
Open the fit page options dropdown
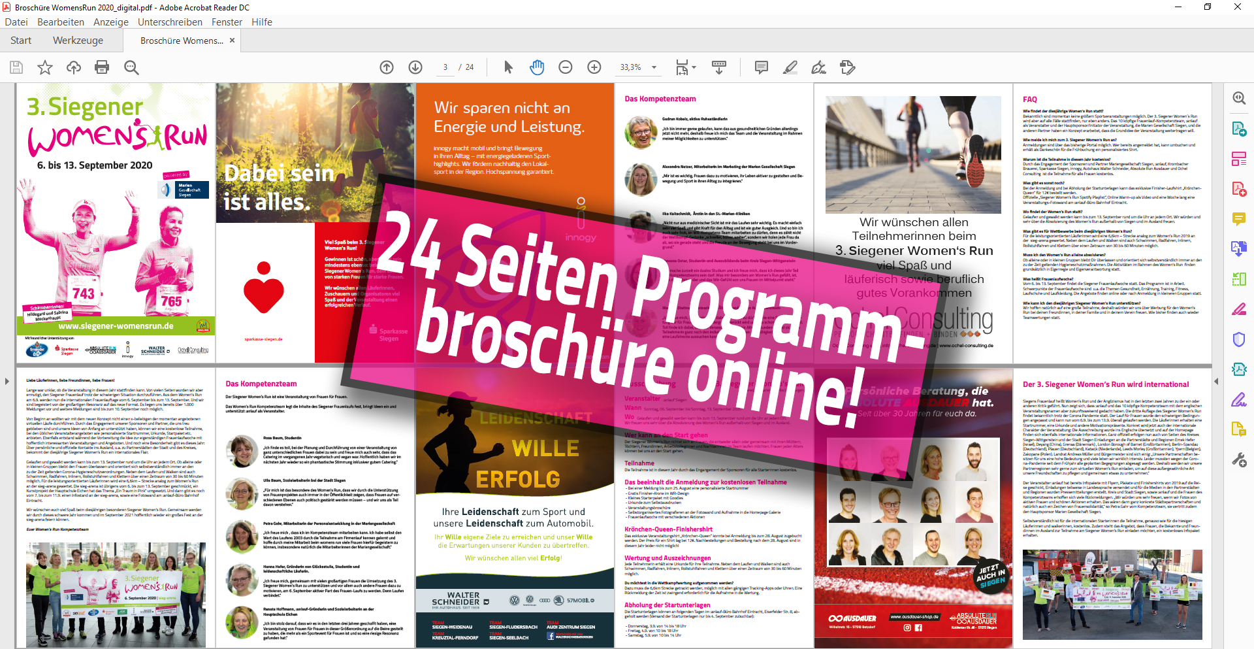click(686, 67)
